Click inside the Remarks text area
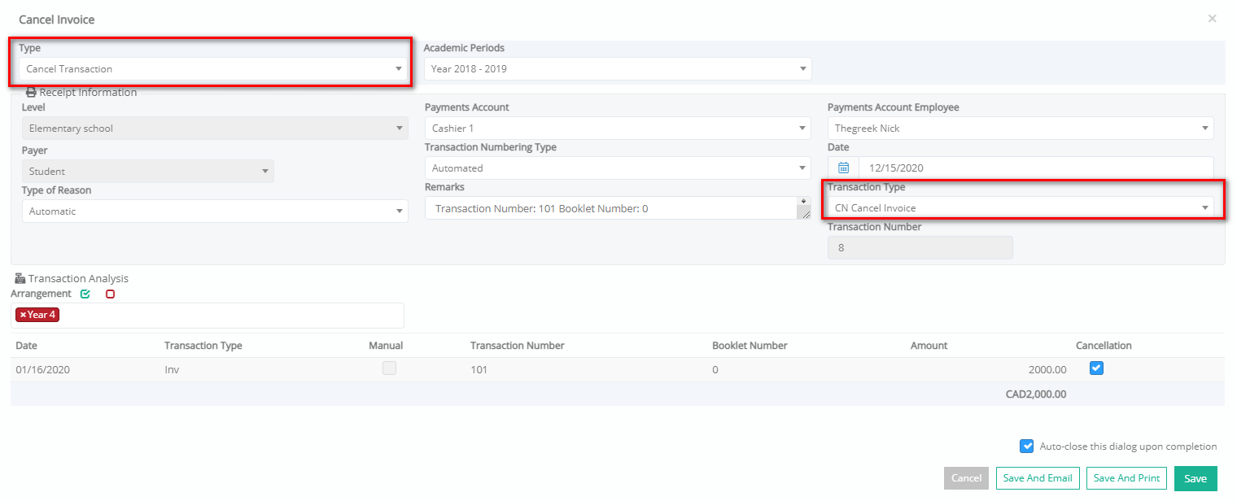1237x501 pixels. click(x=611, y=208)
